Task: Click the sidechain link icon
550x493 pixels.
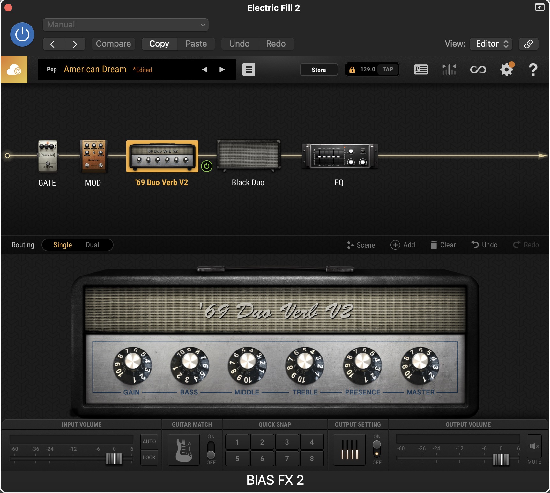Action: pyautogui.click(x=529, y=44)
